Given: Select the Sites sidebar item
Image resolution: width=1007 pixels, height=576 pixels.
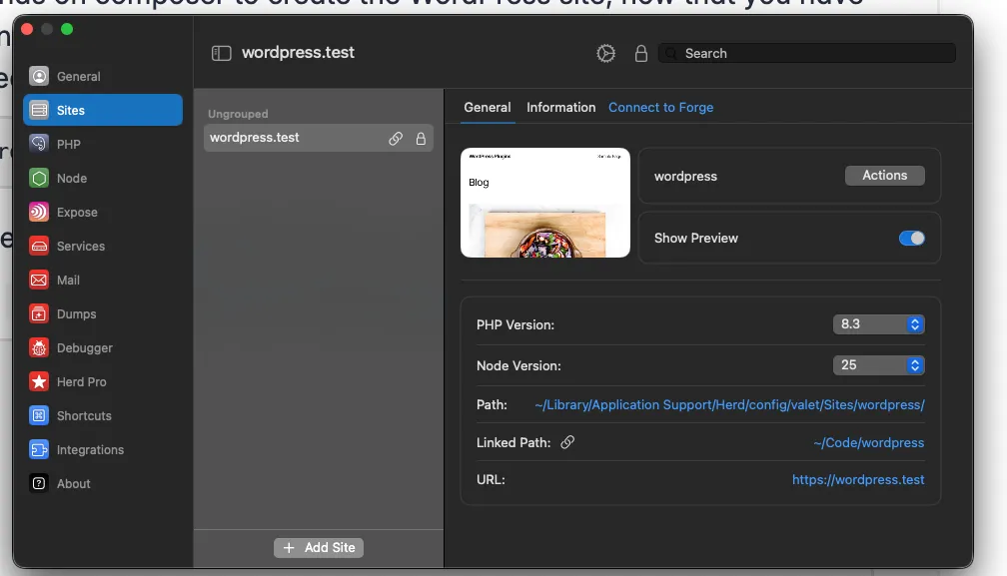Looking at the screenshot, I should click(x=103, y=110).
